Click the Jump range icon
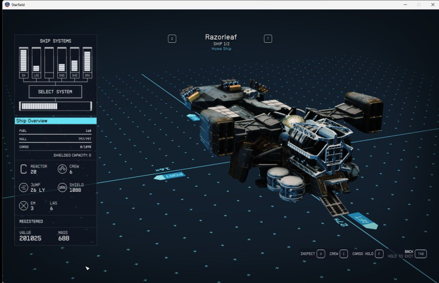 24,187
